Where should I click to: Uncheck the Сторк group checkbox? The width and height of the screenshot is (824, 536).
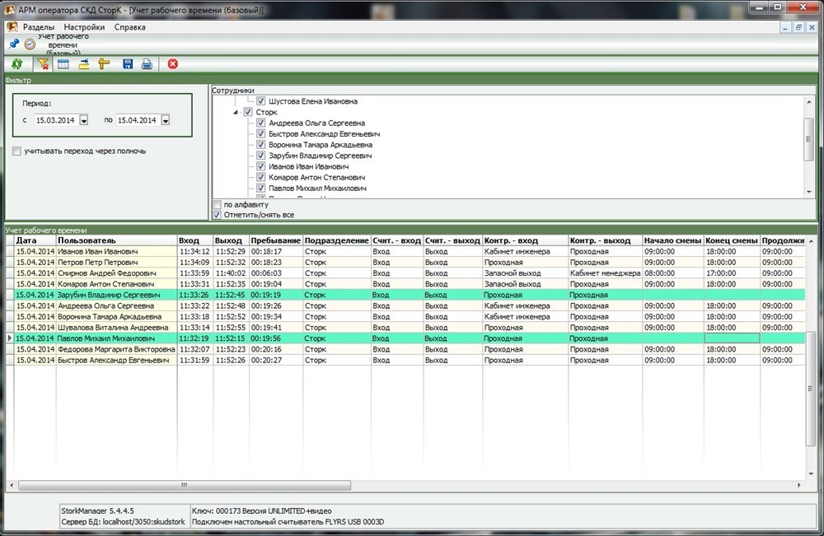point(248,112)
